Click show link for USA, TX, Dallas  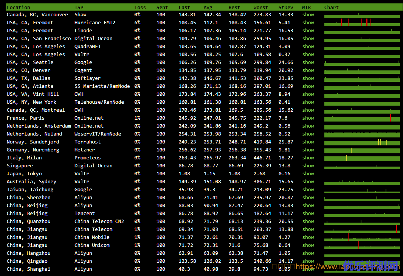coord(308,78)
